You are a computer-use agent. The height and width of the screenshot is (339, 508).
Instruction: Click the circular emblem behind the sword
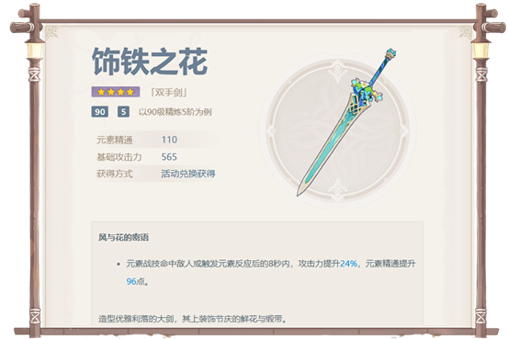coord(337,130)
